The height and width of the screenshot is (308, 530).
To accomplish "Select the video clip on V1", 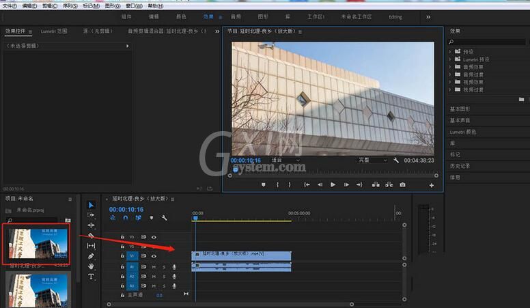I will [241, 255].
